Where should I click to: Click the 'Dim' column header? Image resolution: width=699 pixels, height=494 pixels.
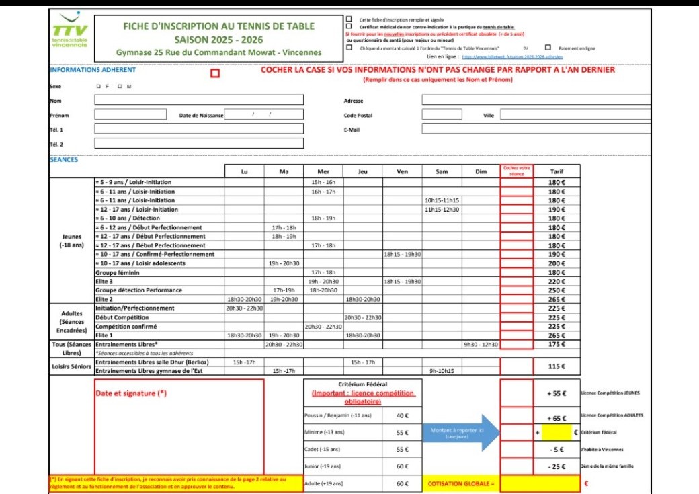point(481,171)
